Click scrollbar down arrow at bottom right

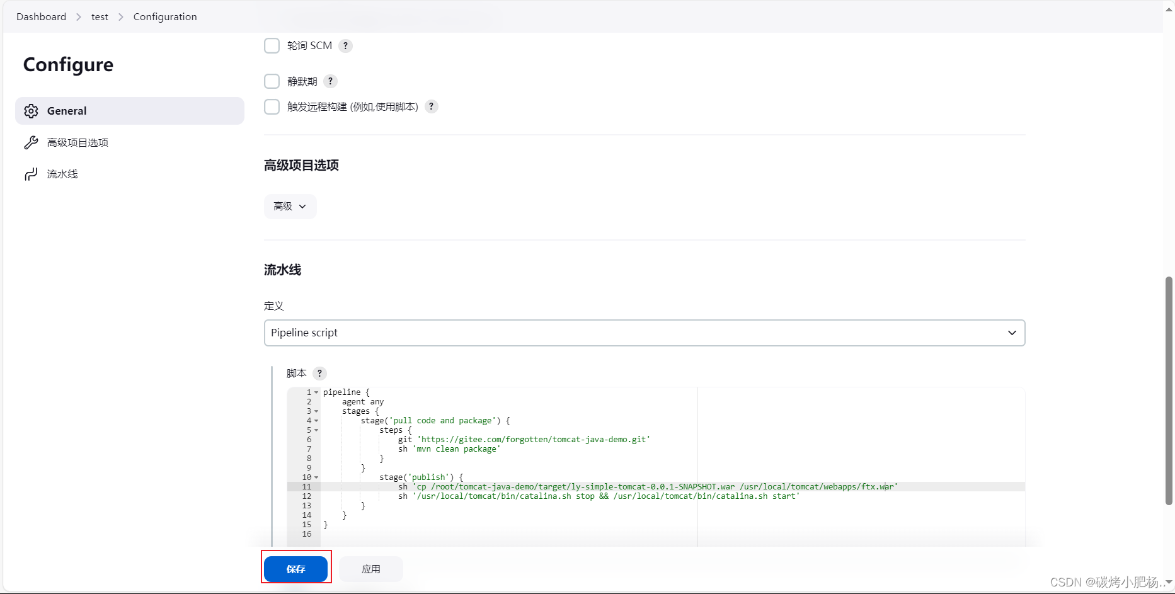coord(1169,583)
